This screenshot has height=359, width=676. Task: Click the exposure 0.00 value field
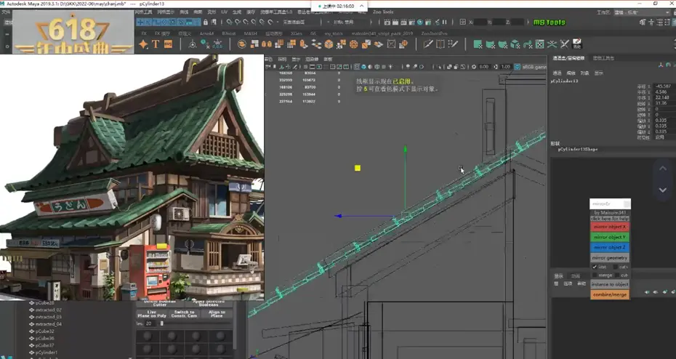point(483,67)
